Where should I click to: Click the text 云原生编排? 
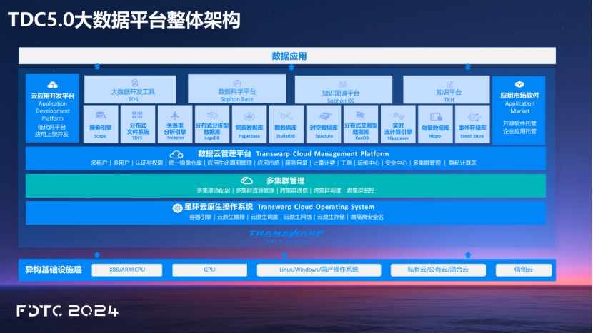231,217
